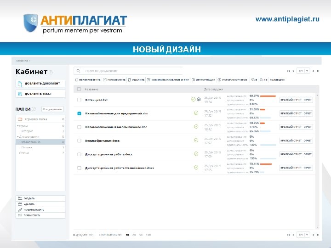Image resolution: width=331 pixels, height=248 pixels.
Task: Show 100 documents per page
Action: point(148,235)
